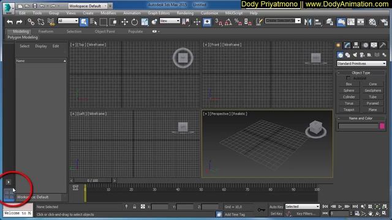Viewport: 392px width, 220px height.
Task: Open the Modify command panel tab
Action: click(347, 45)
